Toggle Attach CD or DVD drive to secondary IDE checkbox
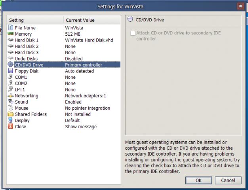Image resolution: width=248 pixels, height=190 pixels. 133,33
